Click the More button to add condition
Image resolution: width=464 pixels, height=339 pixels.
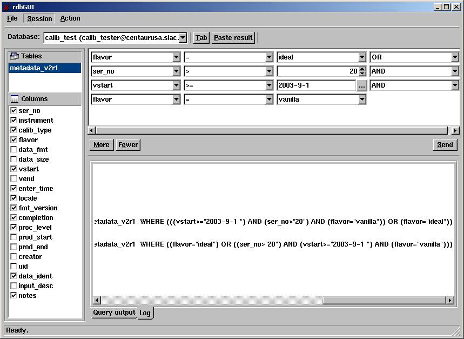(x=101, y=145)
